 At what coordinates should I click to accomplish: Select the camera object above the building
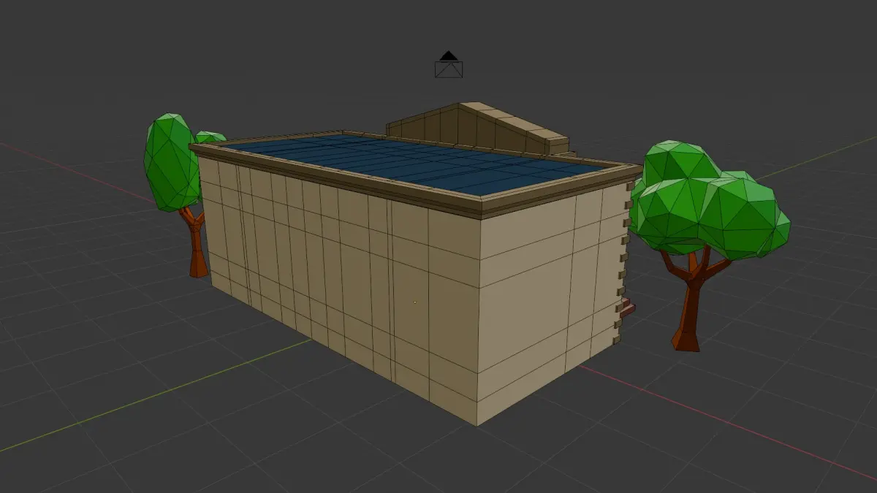click(x=449, y=65)
